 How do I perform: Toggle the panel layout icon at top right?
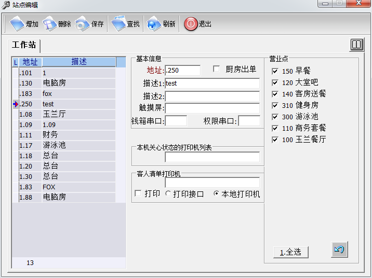click(x=357, y=45)
